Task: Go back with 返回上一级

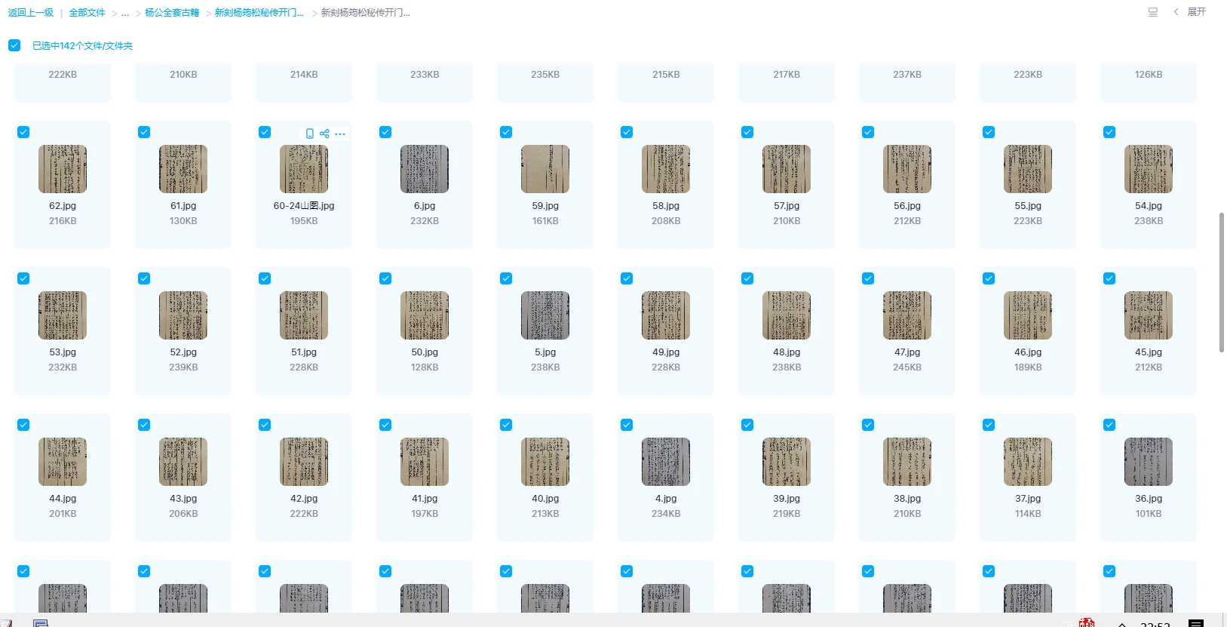Action: [31, 13]
